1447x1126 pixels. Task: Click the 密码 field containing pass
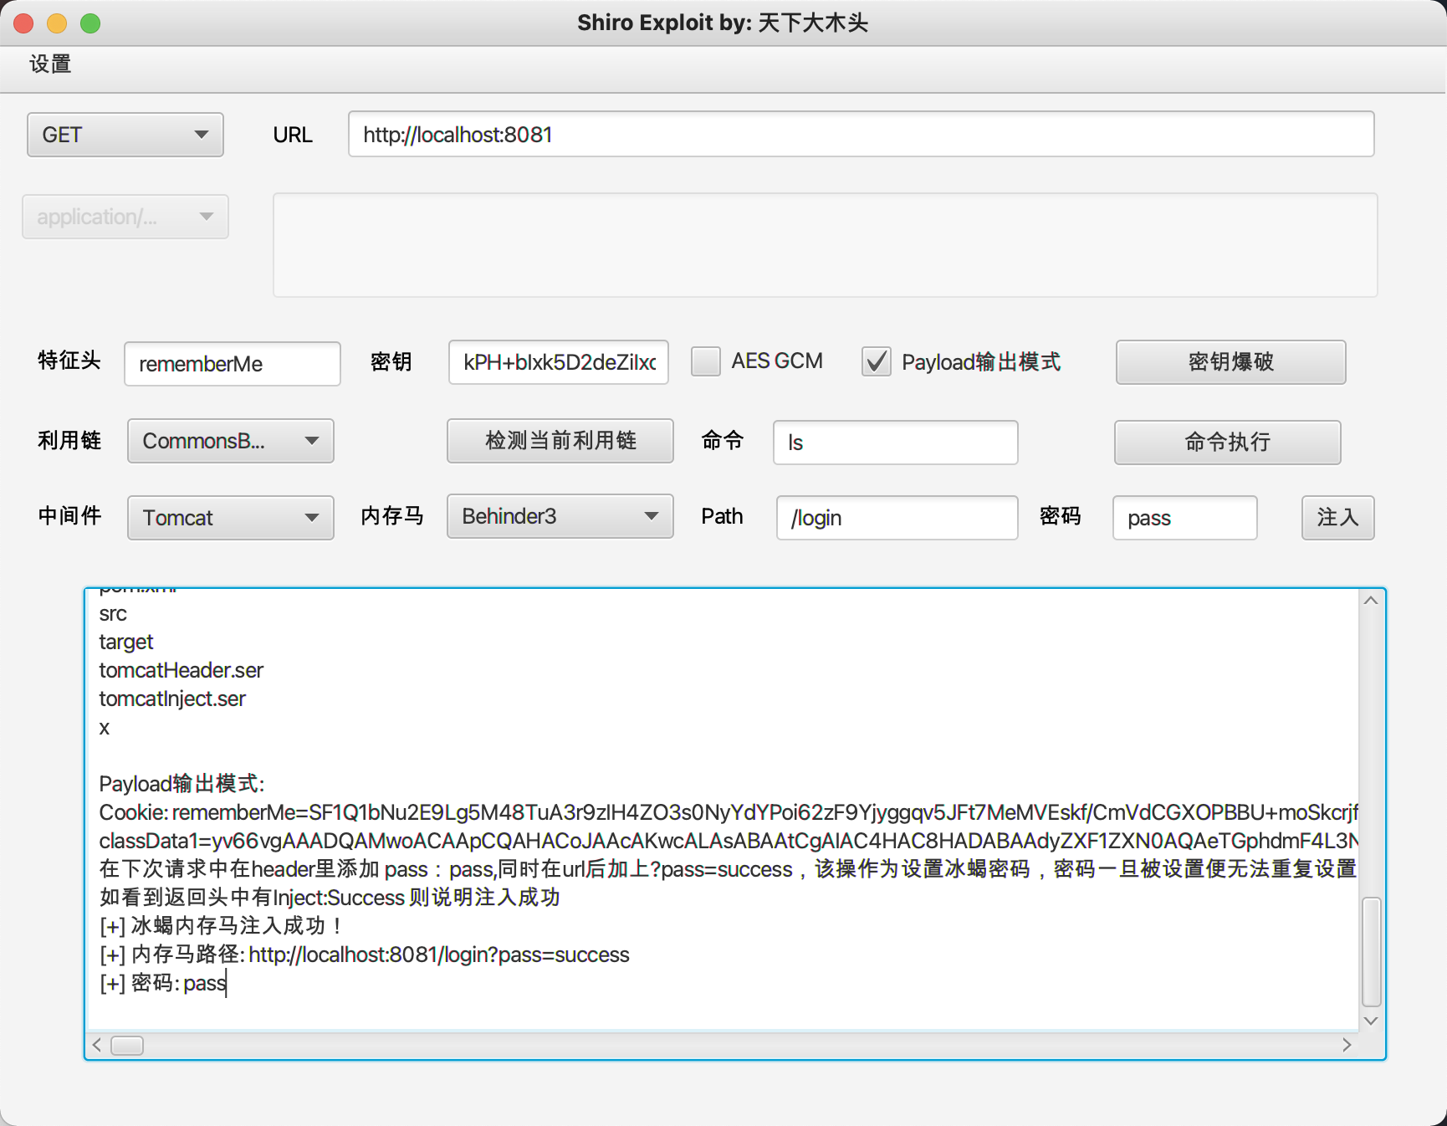click(1185, 518)
